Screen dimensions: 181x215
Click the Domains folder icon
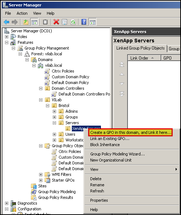34,60
